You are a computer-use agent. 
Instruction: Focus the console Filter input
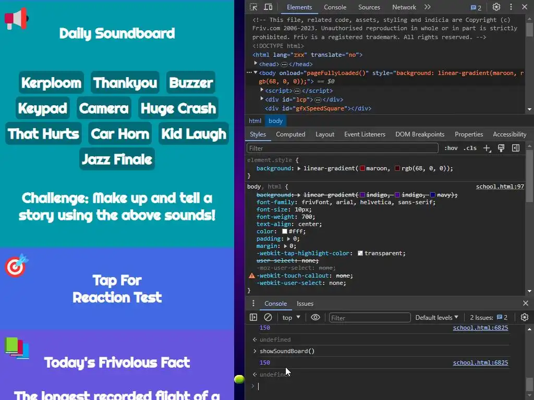pyautogui.click(x=370, y=318)
